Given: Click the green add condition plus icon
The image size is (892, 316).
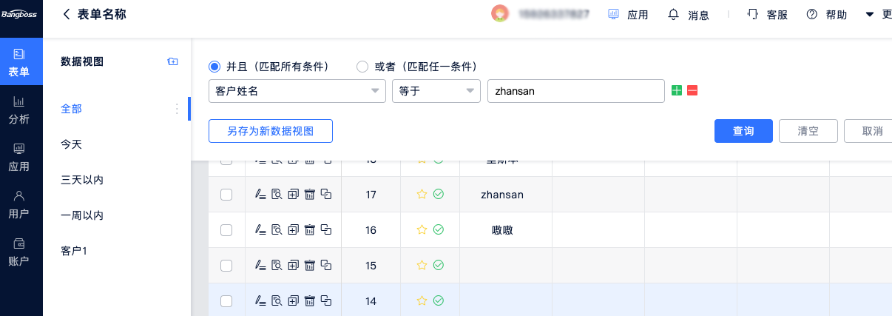Looking at the screenshot, I should [676, 90].
